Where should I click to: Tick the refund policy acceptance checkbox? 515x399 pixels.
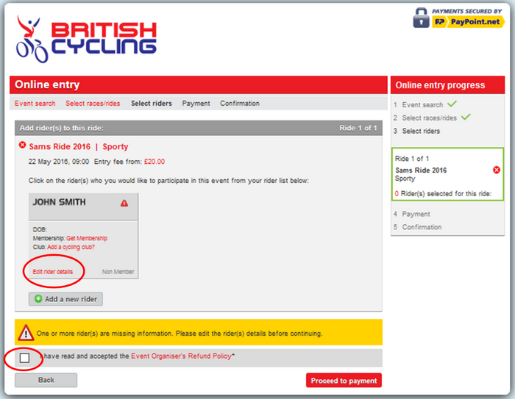pos(24,358)
